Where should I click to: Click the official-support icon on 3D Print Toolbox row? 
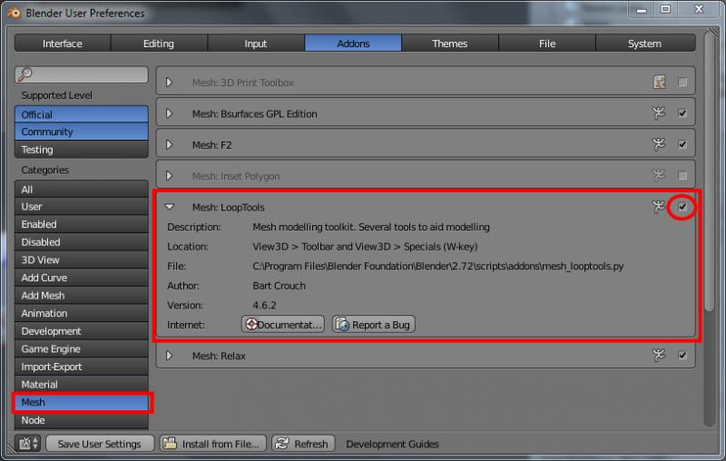(660, 83)
